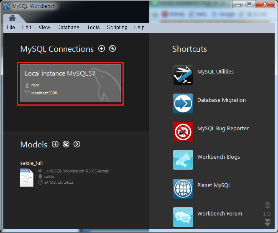278x233 pixels.
Task: Open the manage connections wrench icon
Action: point(112,48)
